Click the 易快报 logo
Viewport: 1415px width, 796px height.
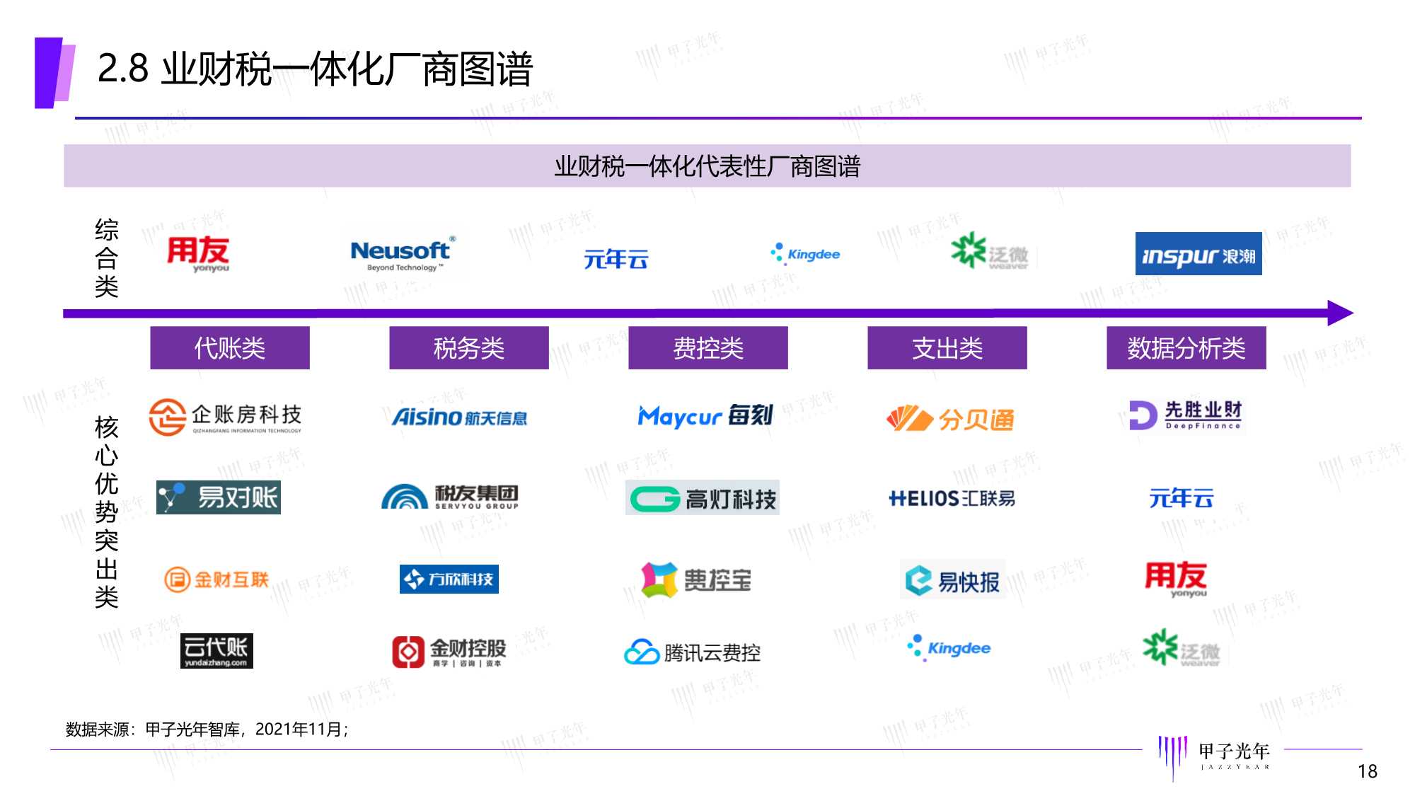click(952, 580)
